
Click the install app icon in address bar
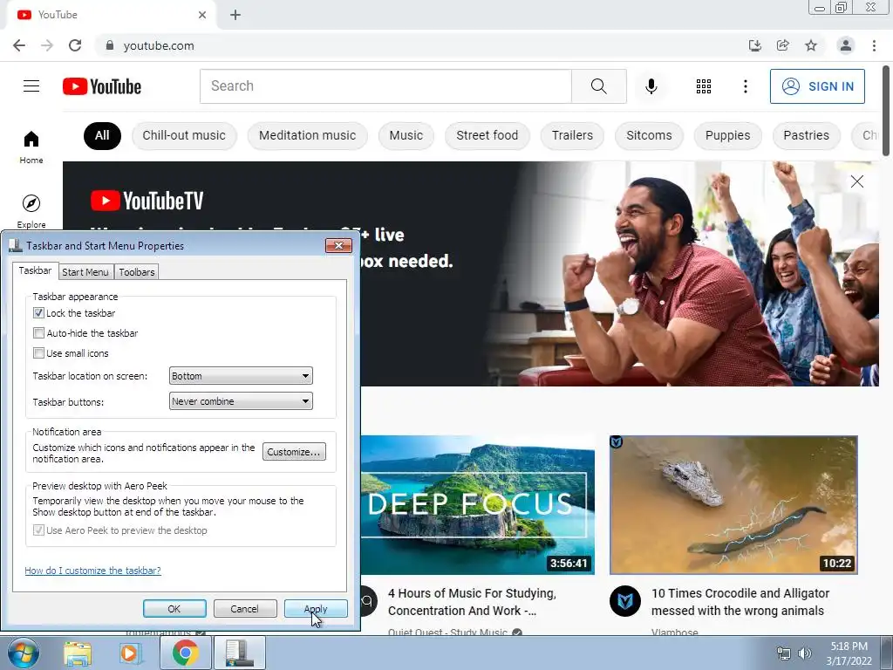tap(755, 45)
